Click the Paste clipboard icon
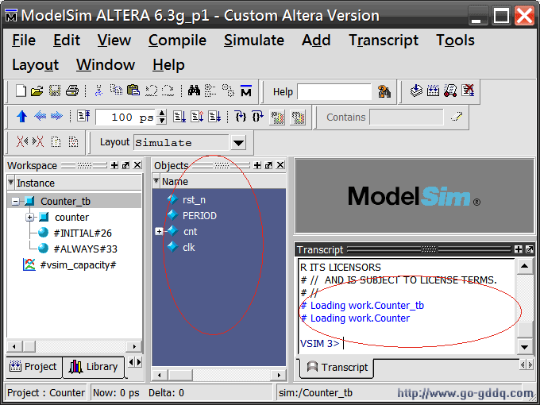This screenshot has height=405, width=540. 133,91
